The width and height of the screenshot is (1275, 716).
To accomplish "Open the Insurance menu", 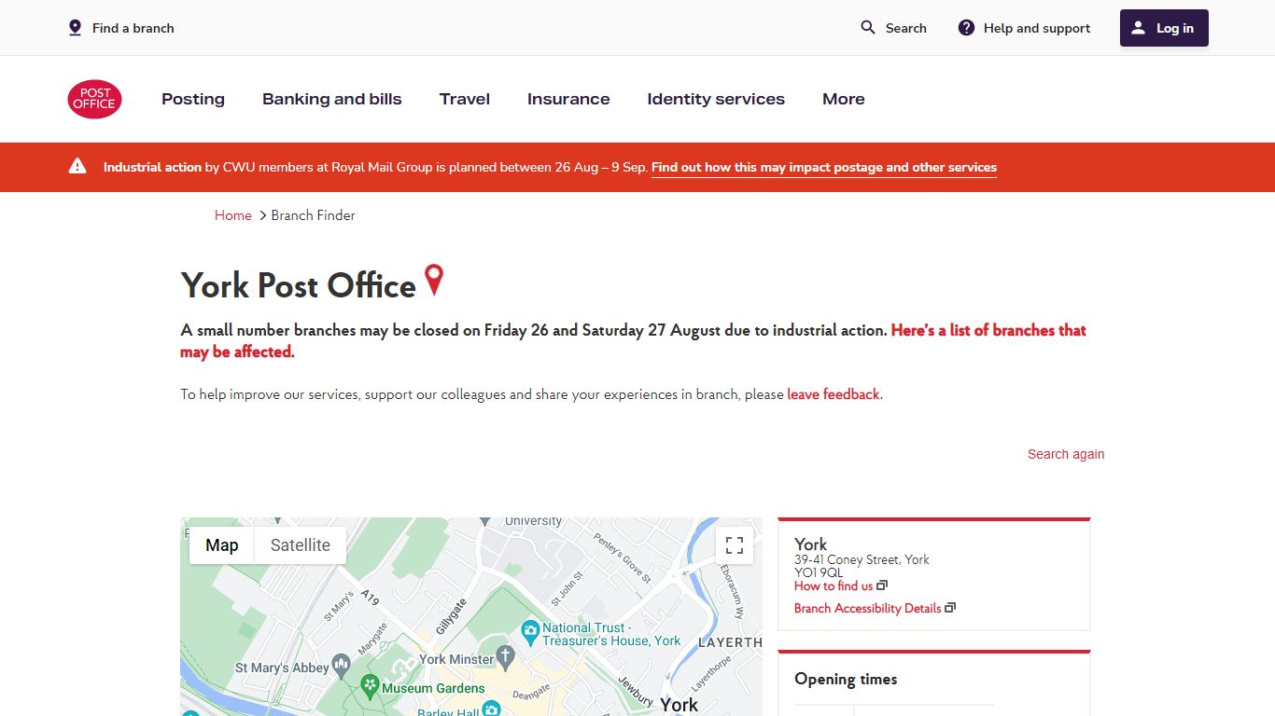I will [568, 99].
